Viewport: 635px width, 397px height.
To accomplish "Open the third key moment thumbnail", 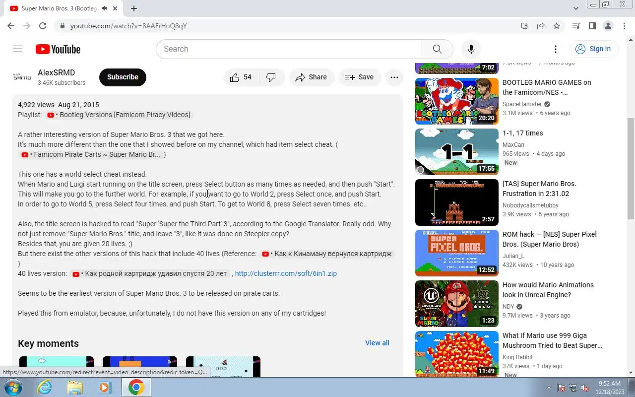I will click(223, 367).
